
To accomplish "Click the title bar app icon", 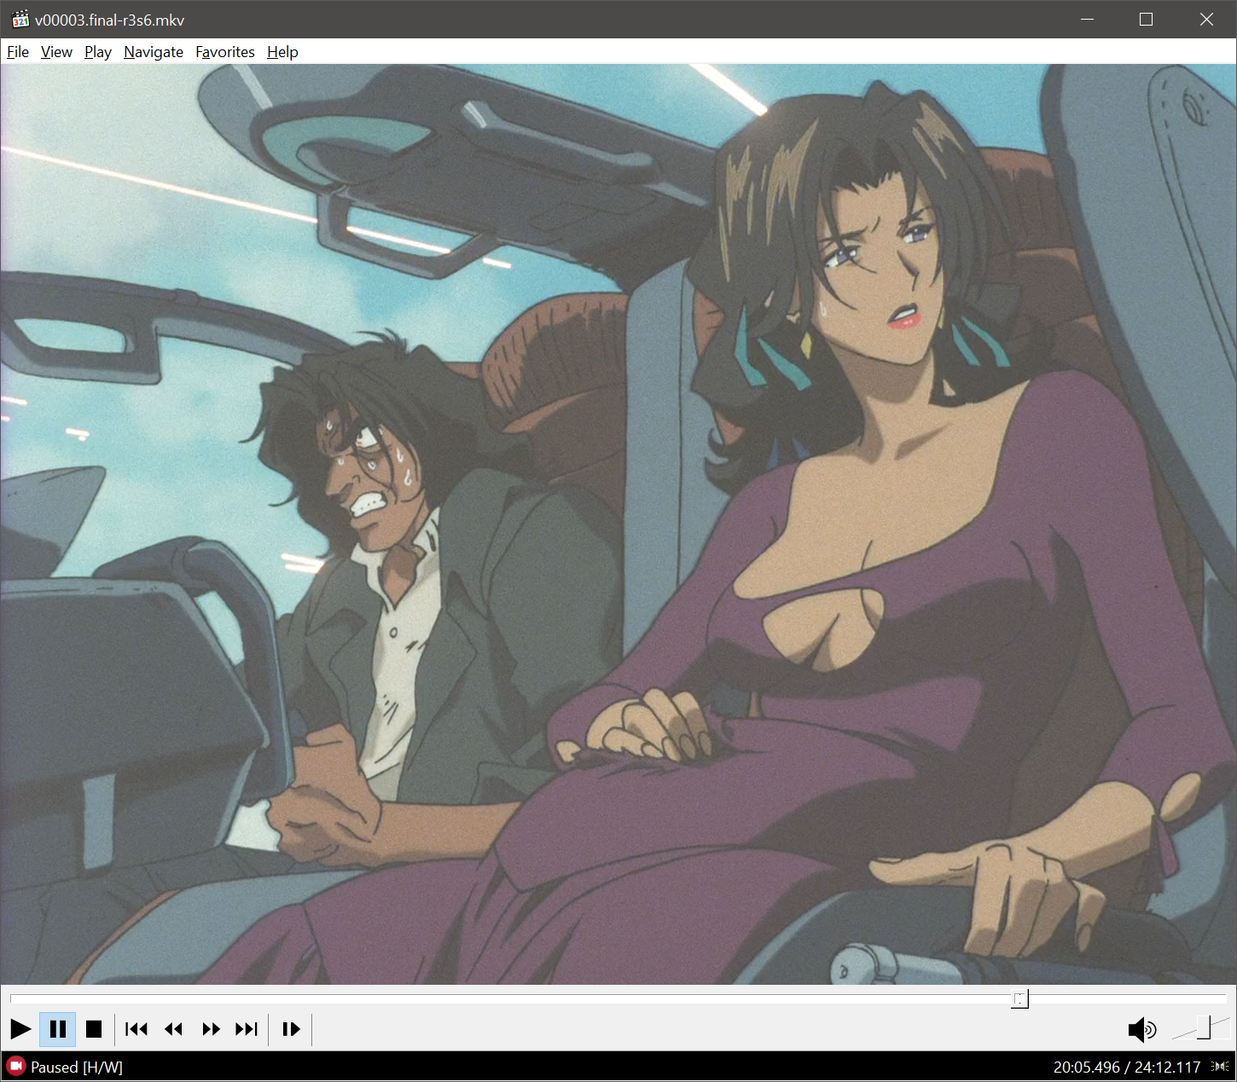I will point(20,19).
